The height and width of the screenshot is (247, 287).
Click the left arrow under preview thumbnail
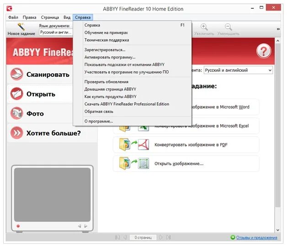point(80,226)
